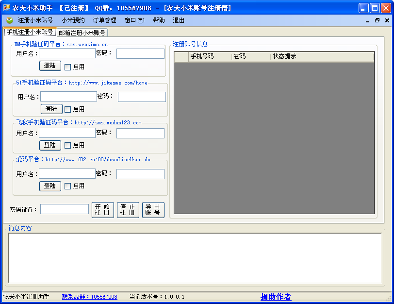
Task: Focus 51平台 用户名 input field
Action: click(x=68, y=97)
